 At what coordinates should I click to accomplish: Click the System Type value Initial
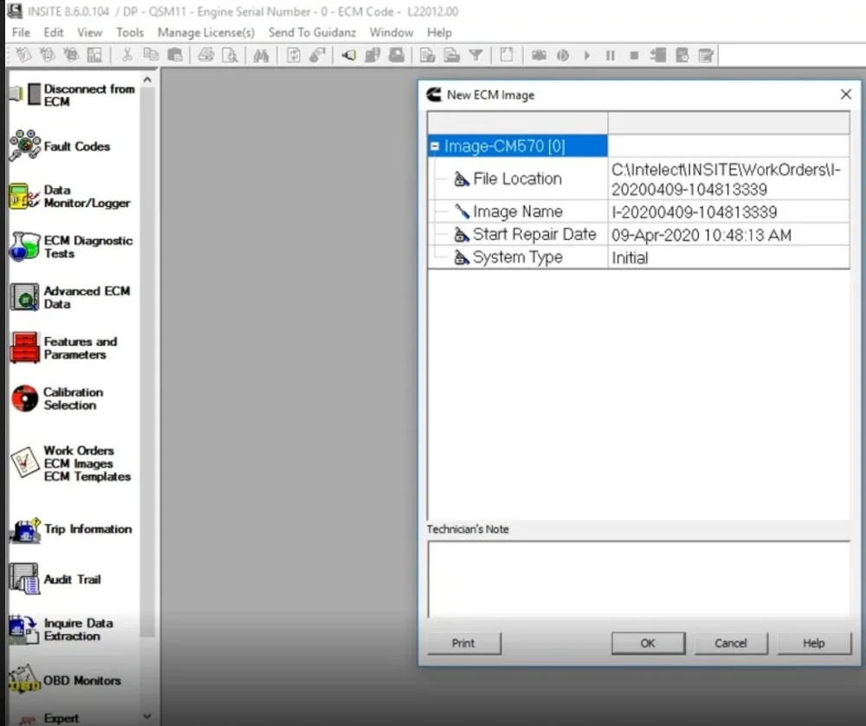pos(630,258)
